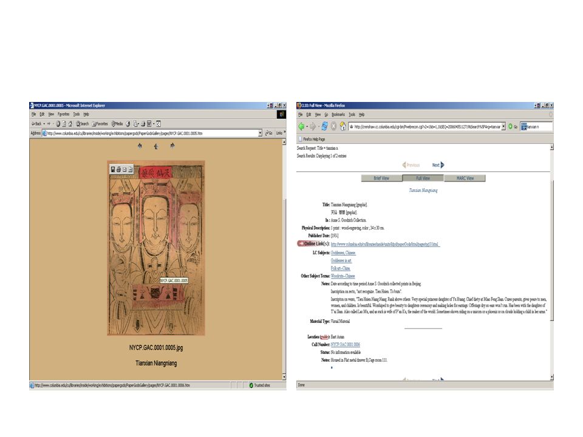Open the Go menu in Firefox
The width and height of the screenshot is (583, 437).
(326, 115)
